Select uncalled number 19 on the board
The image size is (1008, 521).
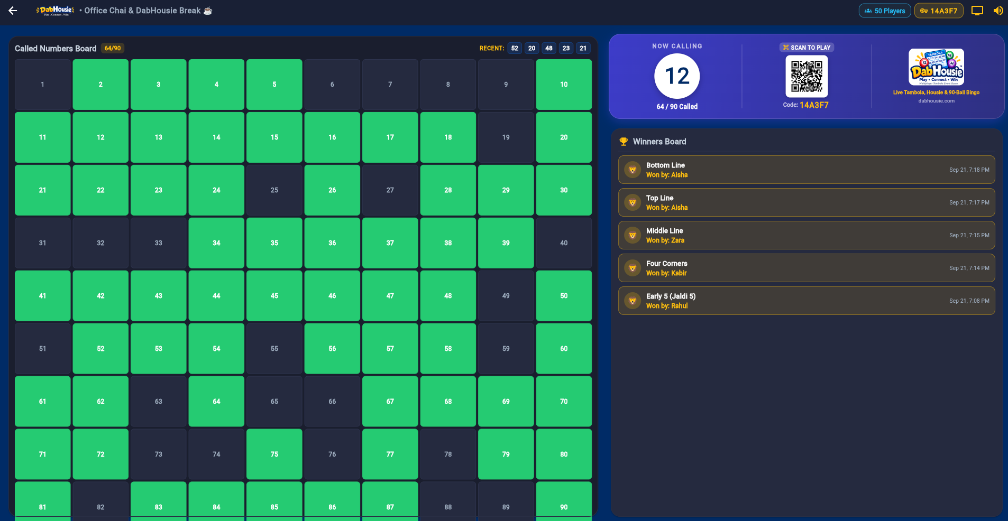[x=506, y=137]
